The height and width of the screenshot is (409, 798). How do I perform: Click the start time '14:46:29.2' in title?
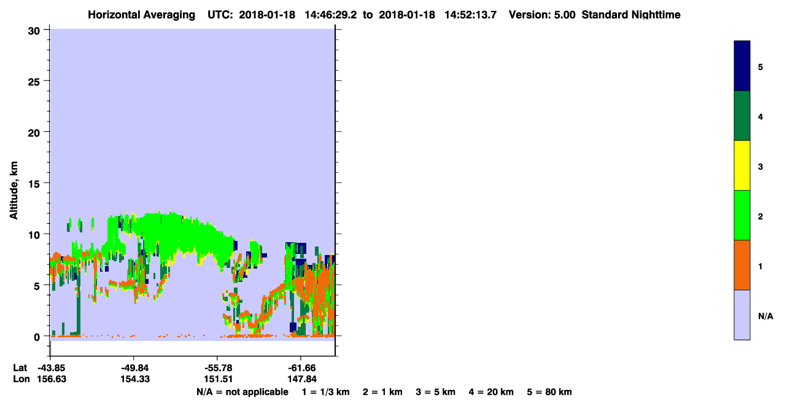330,15
